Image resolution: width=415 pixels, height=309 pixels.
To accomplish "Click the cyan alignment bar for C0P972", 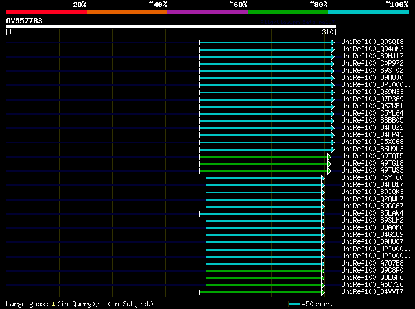I will click(x=265, y=64).
